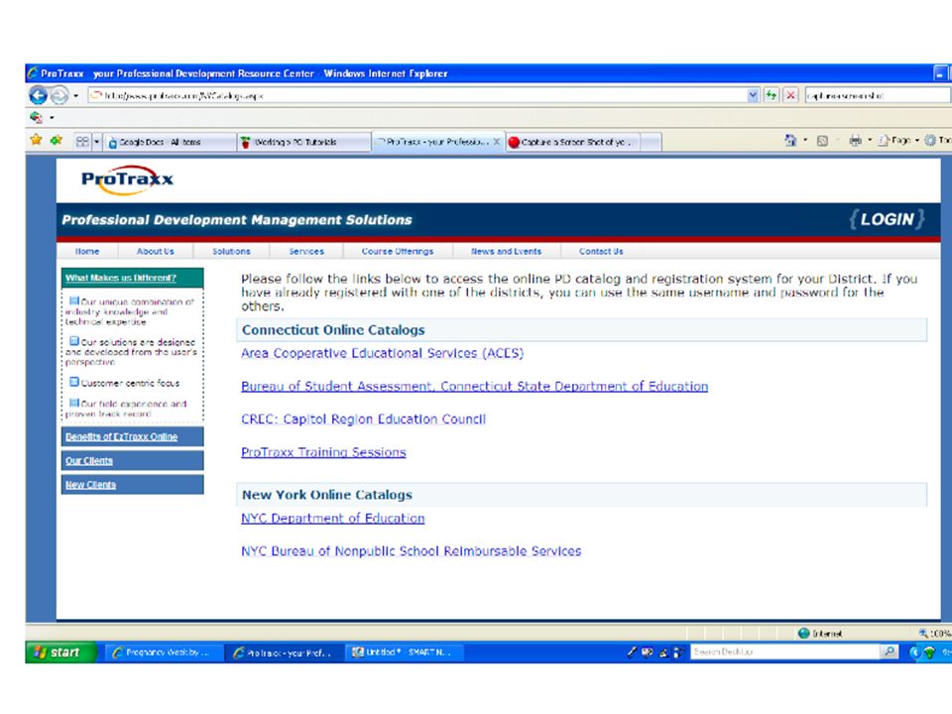This screenshot has width=952, height=714.
Task: Click the ProTraxx logo
Action: point(128,179)
